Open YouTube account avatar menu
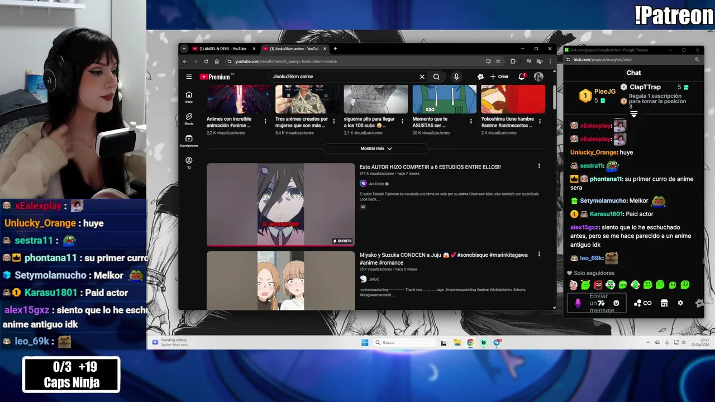This screenshot has width=715, height=402. (538, 76)
